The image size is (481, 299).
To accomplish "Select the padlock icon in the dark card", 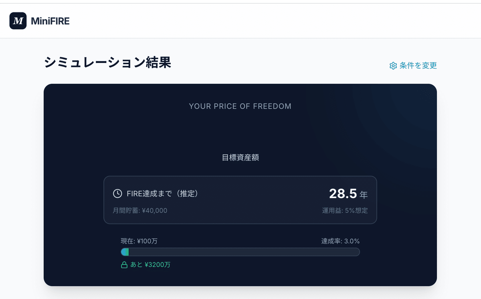I will click(x=124, y=264).
